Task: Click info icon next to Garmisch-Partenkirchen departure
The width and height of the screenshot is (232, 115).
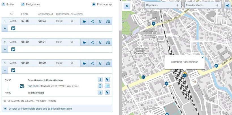Action: point(100,80)
